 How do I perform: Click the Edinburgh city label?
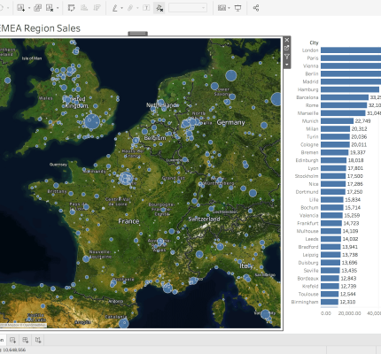point(307,160)
